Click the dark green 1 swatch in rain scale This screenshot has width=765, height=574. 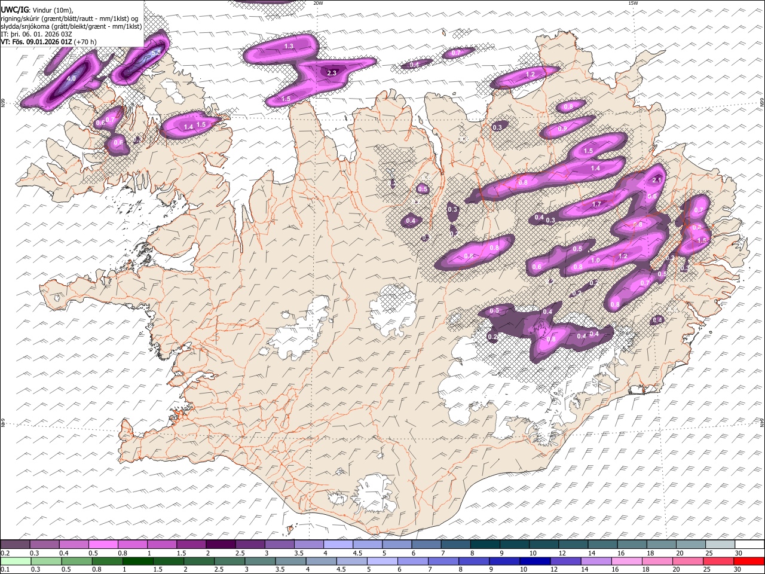coord(137,561)
